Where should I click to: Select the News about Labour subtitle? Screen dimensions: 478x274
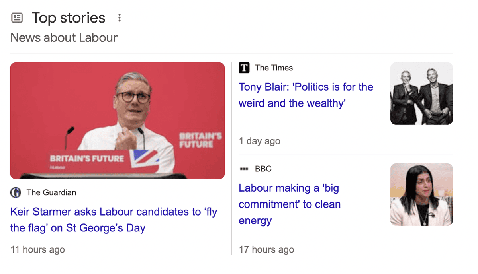[x=64, y=38]
